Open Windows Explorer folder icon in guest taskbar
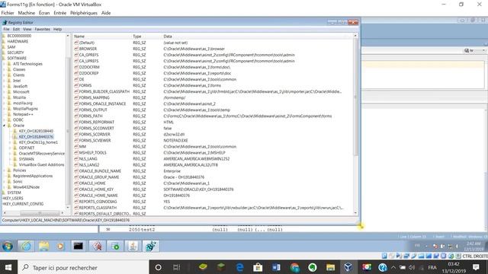The height and width of the screenshot is (274, 488). [44, 247]
